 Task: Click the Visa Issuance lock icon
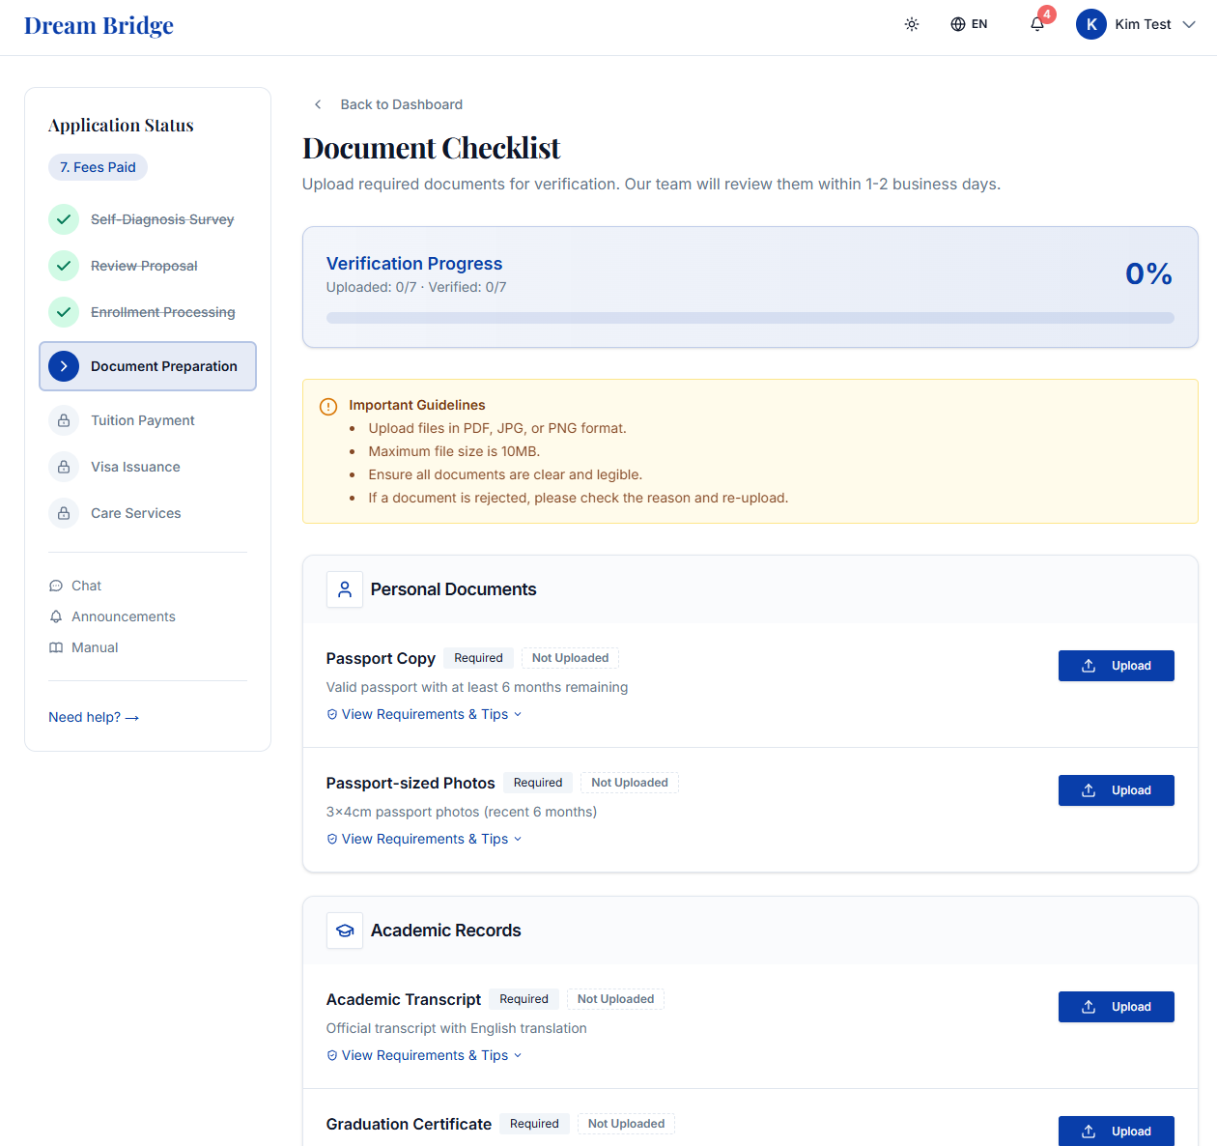pyautogui.click(x=64, y=467)
